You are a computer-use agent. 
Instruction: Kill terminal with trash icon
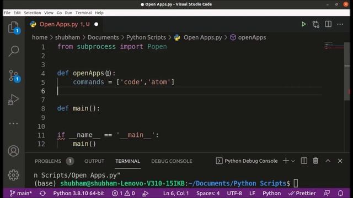pos(315,161)
